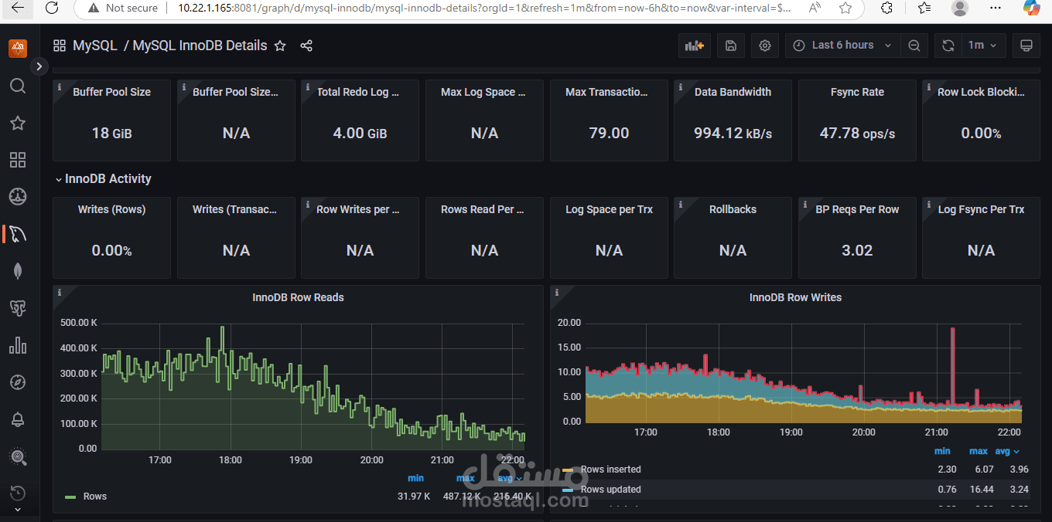Show info for InnoDB Row Reads panel
The width and height of the screenshot is (1052, 522).
point(60,293)
